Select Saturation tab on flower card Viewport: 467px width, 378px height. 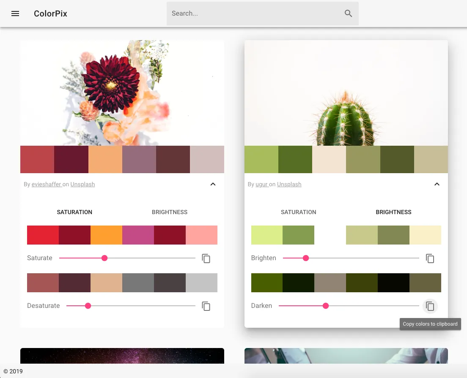point(74,212)
